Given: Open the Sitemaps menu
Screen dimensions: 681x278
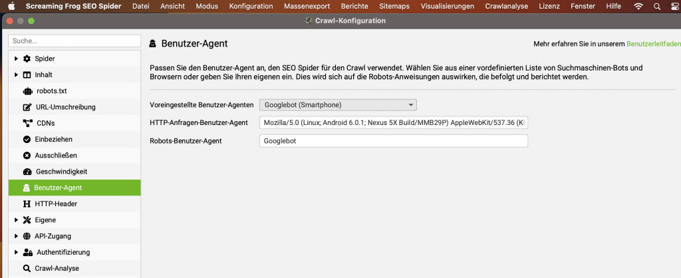Looking at the screenshot, I should pos(394,6).
